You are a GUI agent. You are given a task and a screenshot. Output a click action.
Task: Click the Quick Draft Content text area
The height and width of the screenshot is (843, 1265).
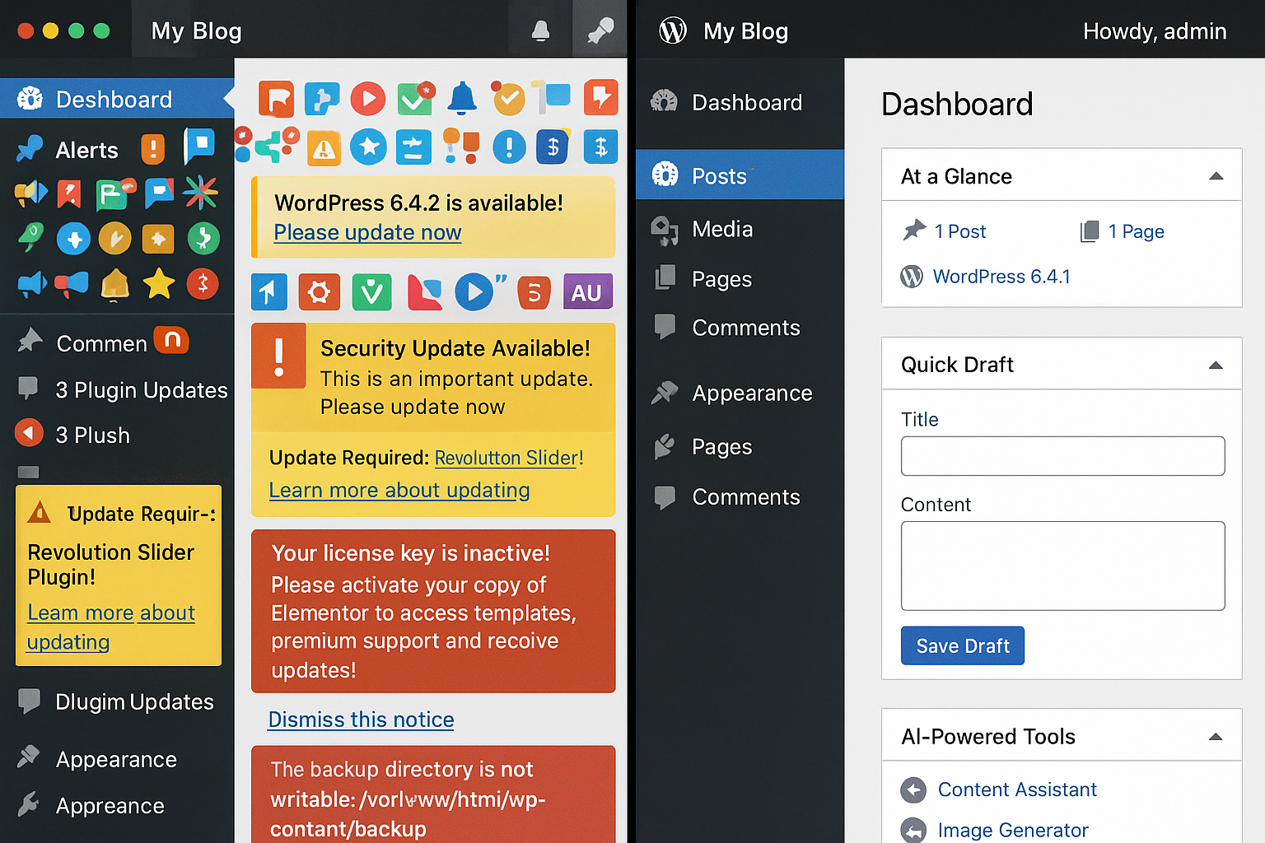[x=1062, y=566]
